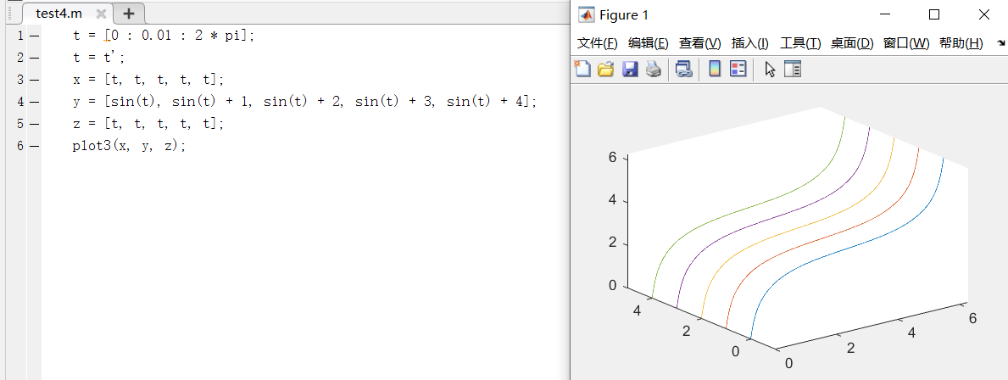Screen dimensions: 1008x380
Task: Click the MATLAB logo in the Figure 1 title bar
Action: pos(587,14)
